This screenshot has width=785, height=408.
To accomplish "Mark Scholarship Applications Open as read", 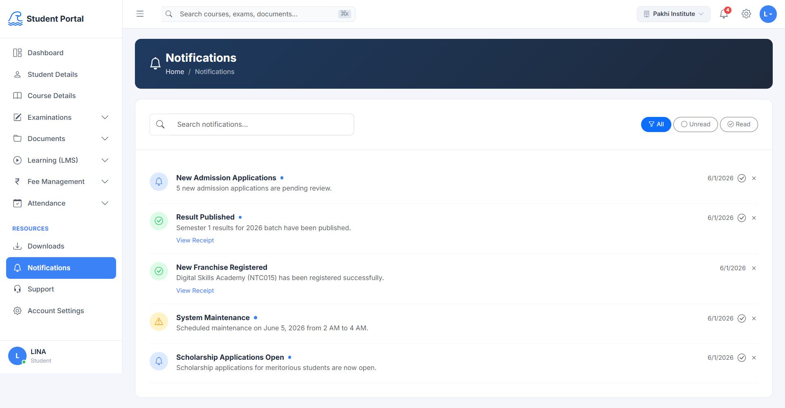I will coord(742,358).
